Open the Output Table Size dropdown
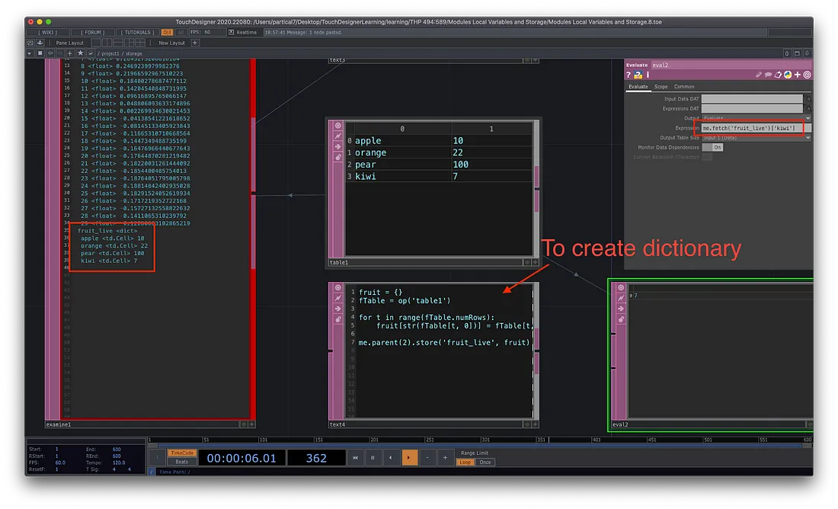This screenshot has width=838, height=509. tap(808, 138)
